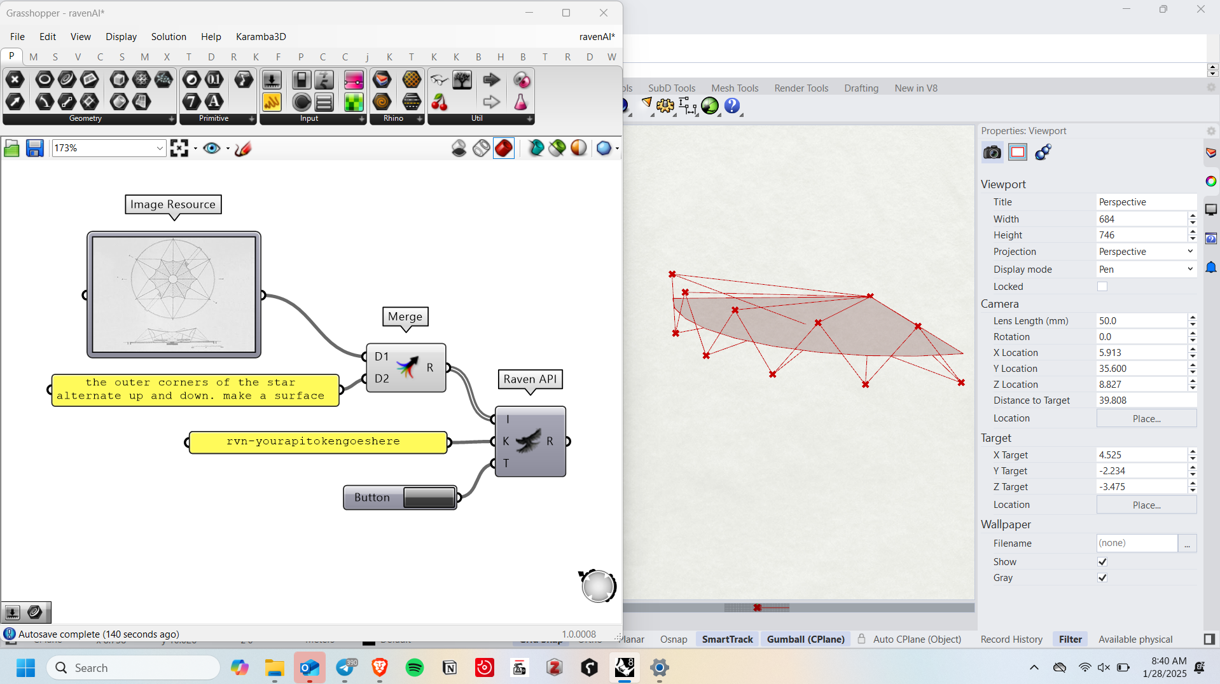The height and width of the screenshot is (684, 1220).
Task: Click the Image Resource thumbnail on canvas
Action: click(174, 294)
